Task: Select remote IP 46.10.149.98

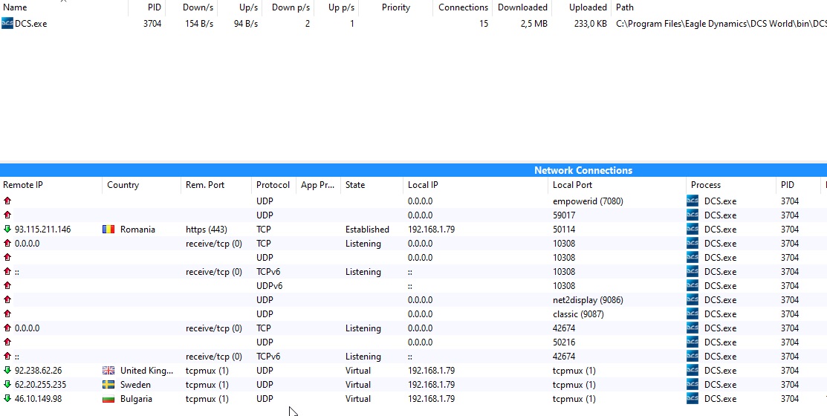Action: (x=38, y=399)
